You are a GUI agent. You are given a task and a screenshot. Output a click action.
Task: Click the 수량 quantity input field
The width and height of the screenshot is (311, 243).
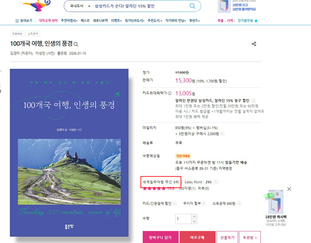(x=183, y=219)
